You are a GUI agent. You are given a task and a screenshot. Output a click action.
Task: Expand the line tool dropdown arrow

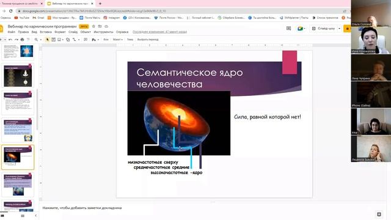pos(79,40)
